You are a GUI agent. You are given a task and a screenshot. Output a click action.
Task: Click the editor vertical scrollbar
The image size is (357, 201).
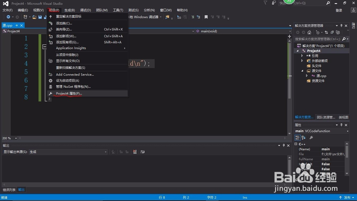click(290, 87)
